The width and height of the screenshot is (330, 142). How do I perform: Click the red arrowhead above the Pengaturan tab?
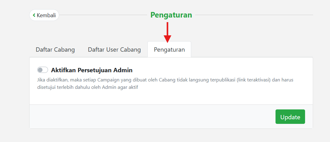[167, 39]
